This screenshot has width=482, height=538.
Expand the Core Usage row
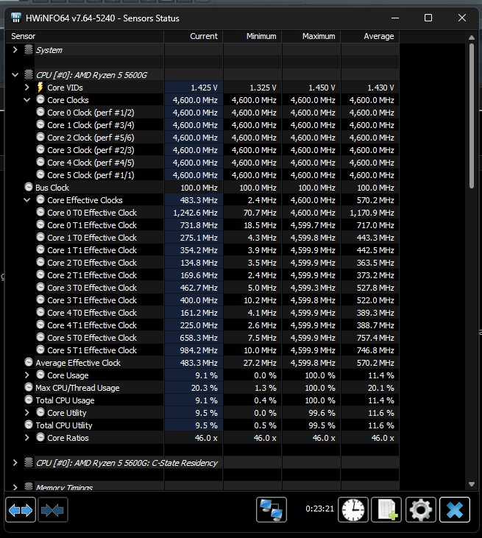[27, 375]
